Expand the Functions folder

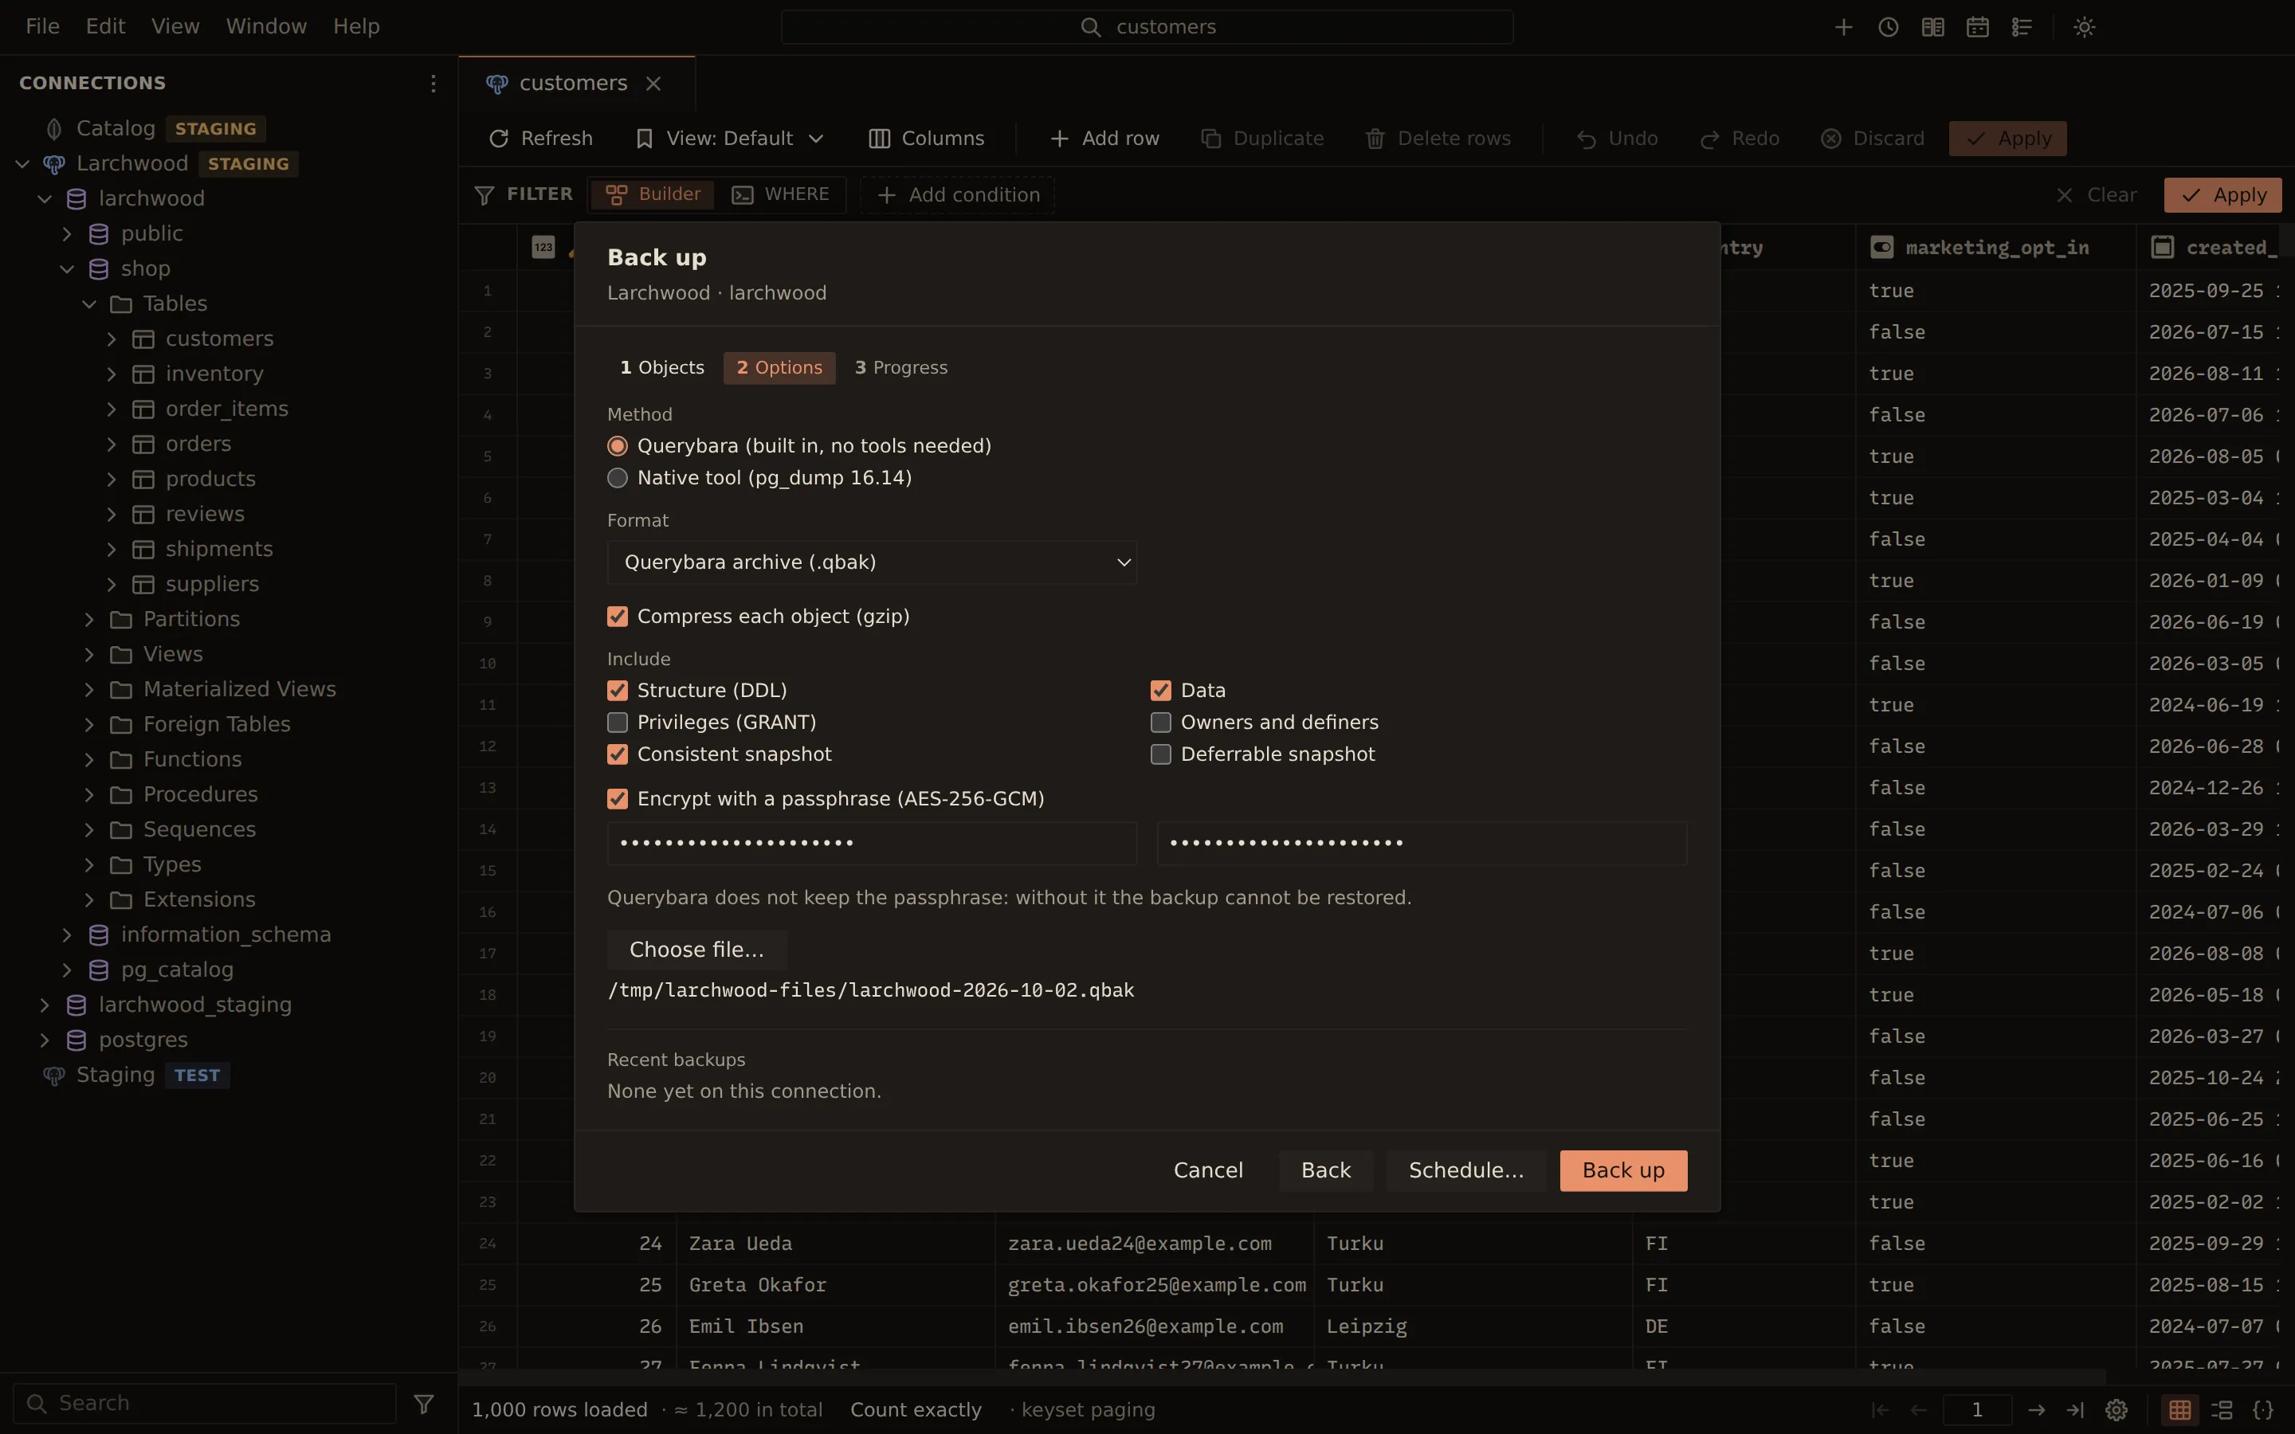click(x=89, y=760)
